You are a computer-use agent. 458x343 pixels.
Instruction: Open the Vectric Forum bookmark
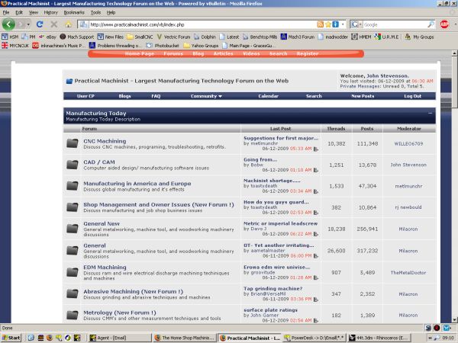pyautogui.click(x=173, y=37)
